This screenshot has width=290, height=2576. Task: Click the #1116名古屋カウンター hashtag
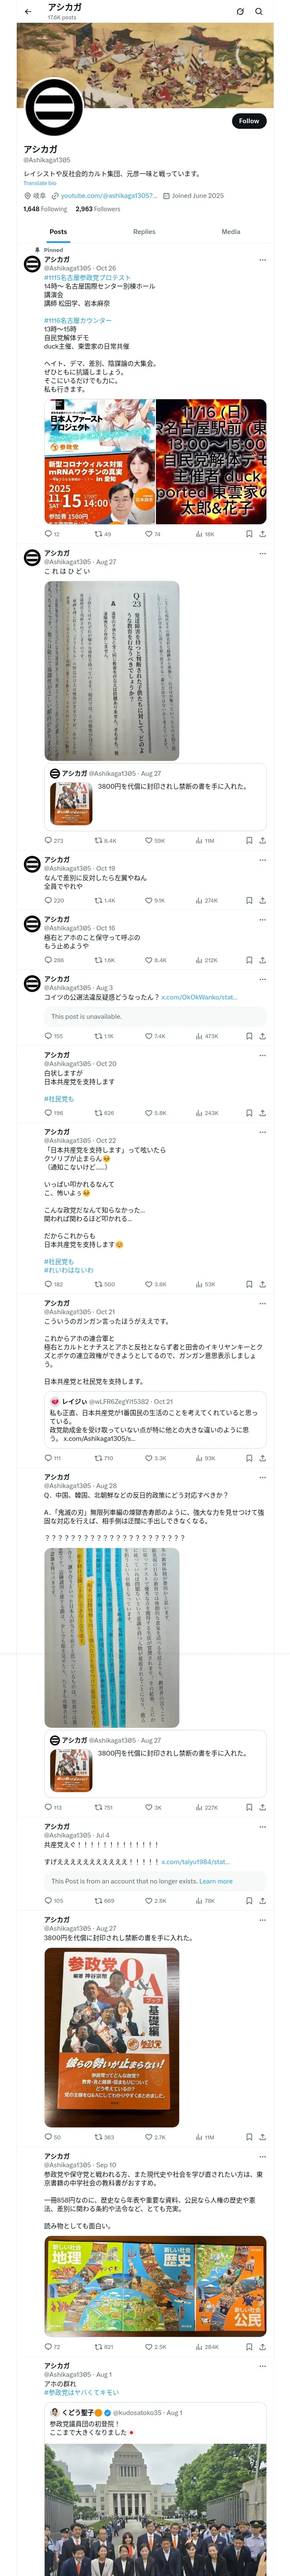coord(78,320)
